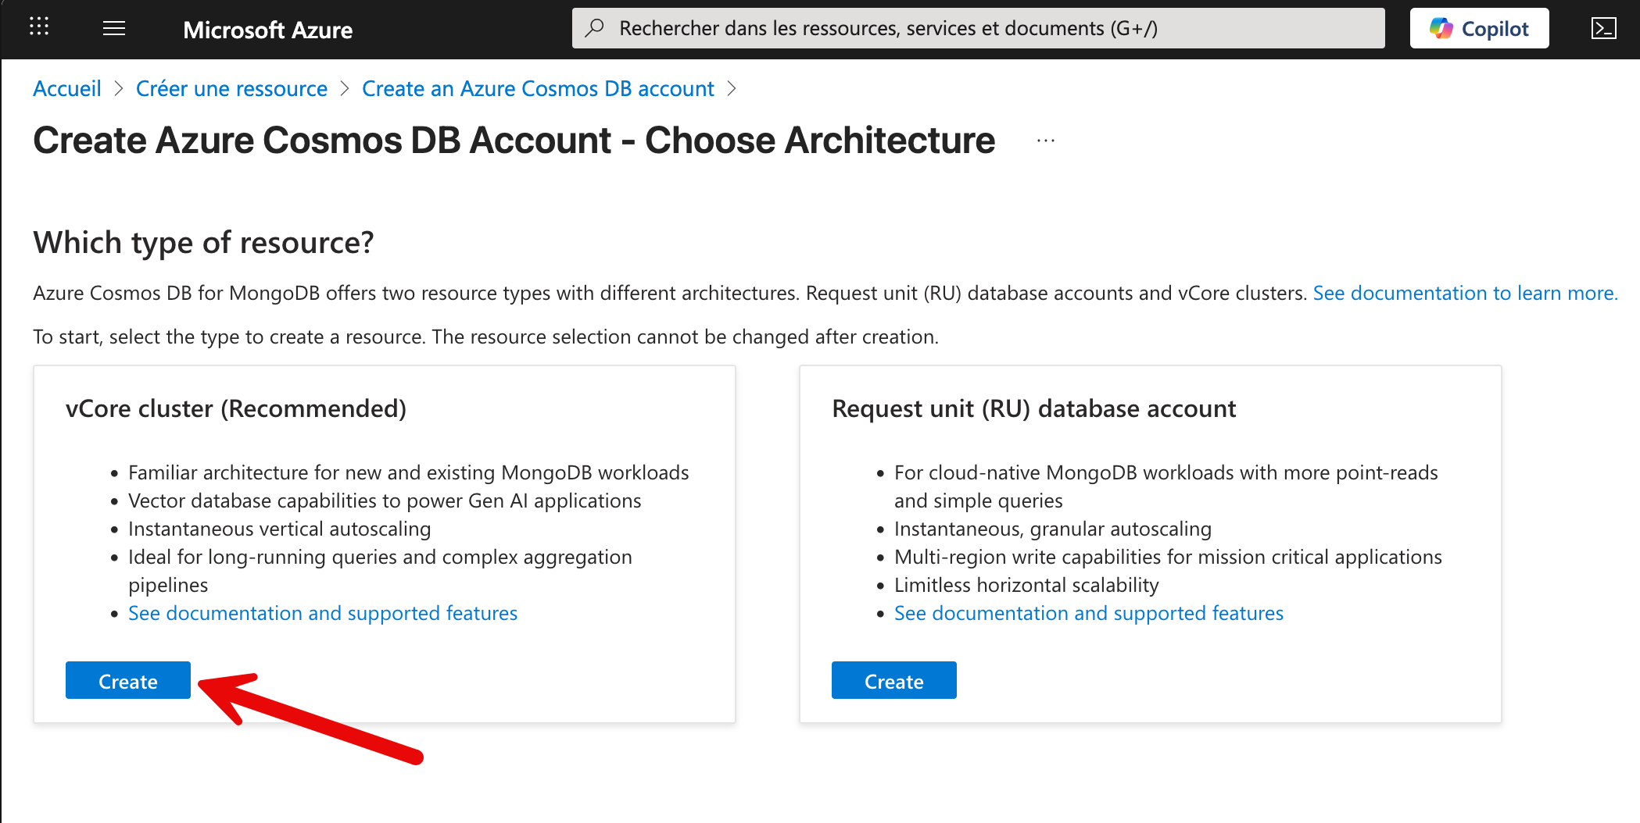The image size is (1640, 823).
Task: Click the Copilot sparkle logo
Action: tap(1443, 27)
